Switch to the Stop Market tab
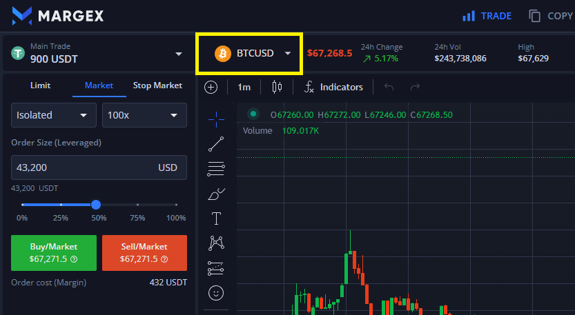This screenshot has height=315, width=575. 157,85
